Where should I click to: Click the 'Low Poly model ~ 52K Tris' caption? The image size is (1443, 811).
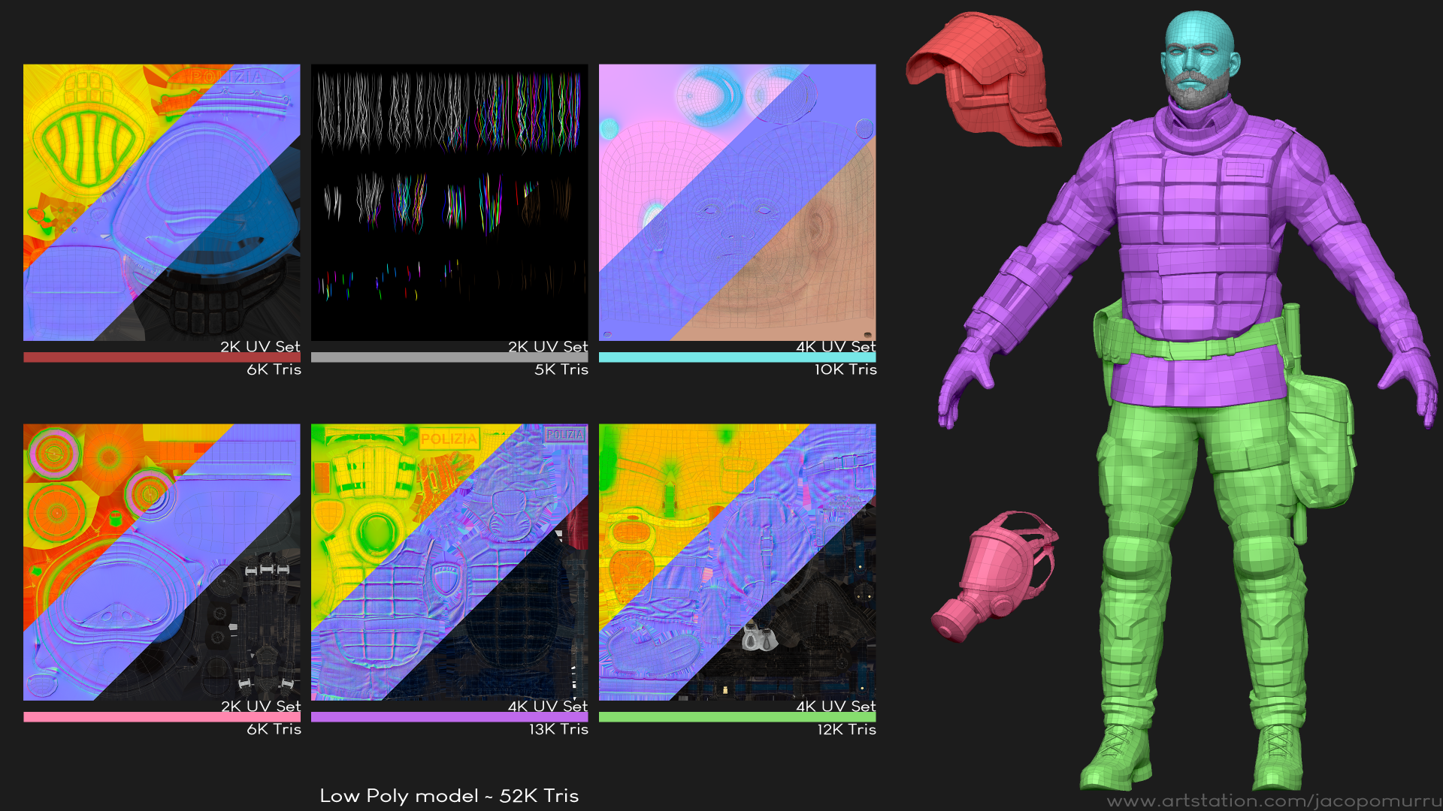pos(449,796)
